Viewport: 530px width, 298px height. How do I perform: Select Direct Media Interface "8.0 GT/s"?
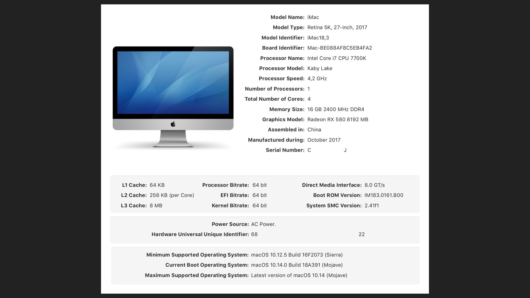pyautogui.click(x=375, y=185)
